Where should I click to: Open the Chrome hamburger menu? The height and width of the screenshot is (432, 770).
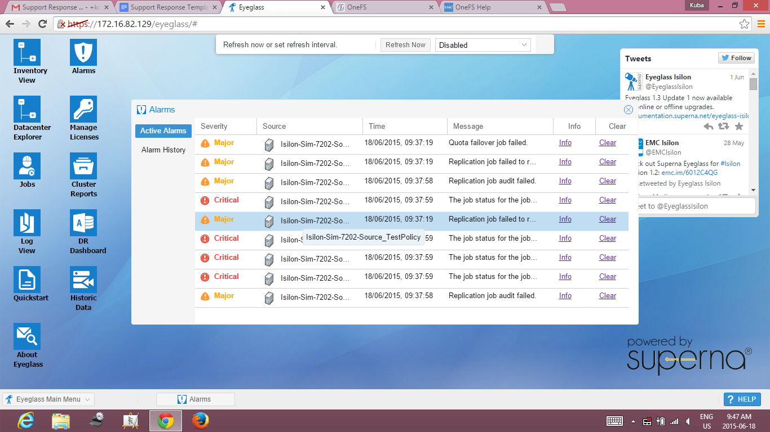tap(760, 24)
